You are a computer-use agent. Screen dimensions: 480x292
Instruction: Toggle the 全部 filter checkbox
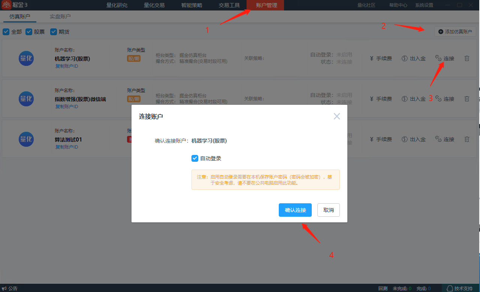tap(6, 32)
